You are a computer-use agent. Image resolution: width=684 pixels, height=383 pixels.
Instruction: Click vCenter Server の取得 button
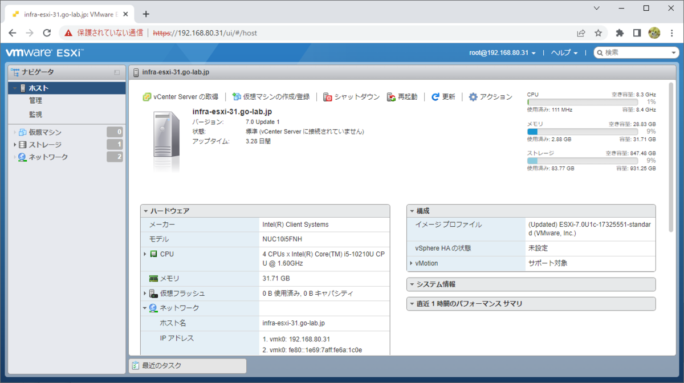(180, 97)
